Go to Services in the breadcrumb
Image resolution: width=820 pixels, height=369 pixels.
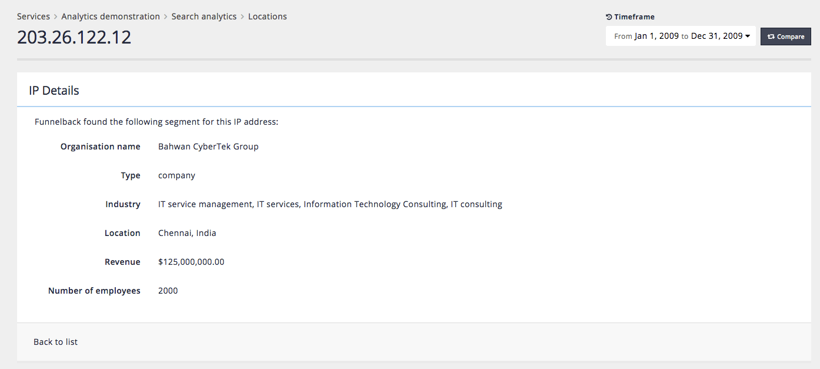(x=34, y=16)
